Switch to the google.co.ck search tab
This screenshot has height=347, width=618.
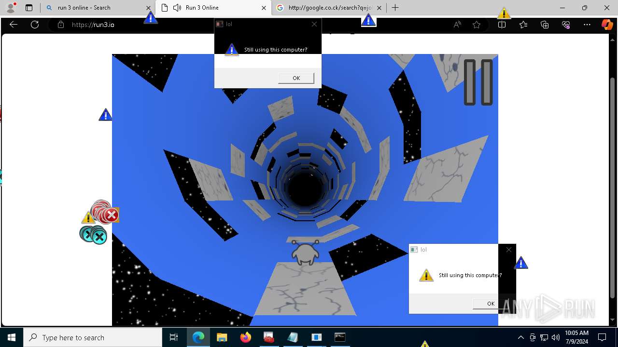328,8
